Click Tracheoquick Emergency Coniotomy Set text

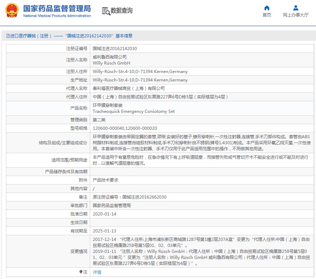(134, 111)
